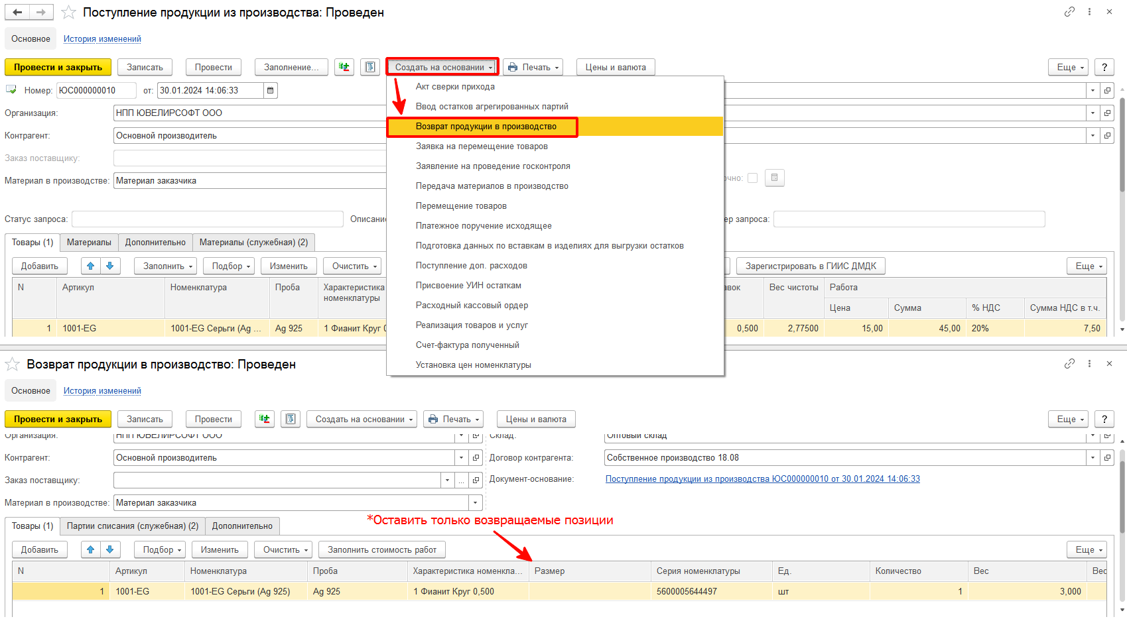Move row down in upper Товары table
The height and width of the screenshot is (621, 1127).
pos(110,266)
